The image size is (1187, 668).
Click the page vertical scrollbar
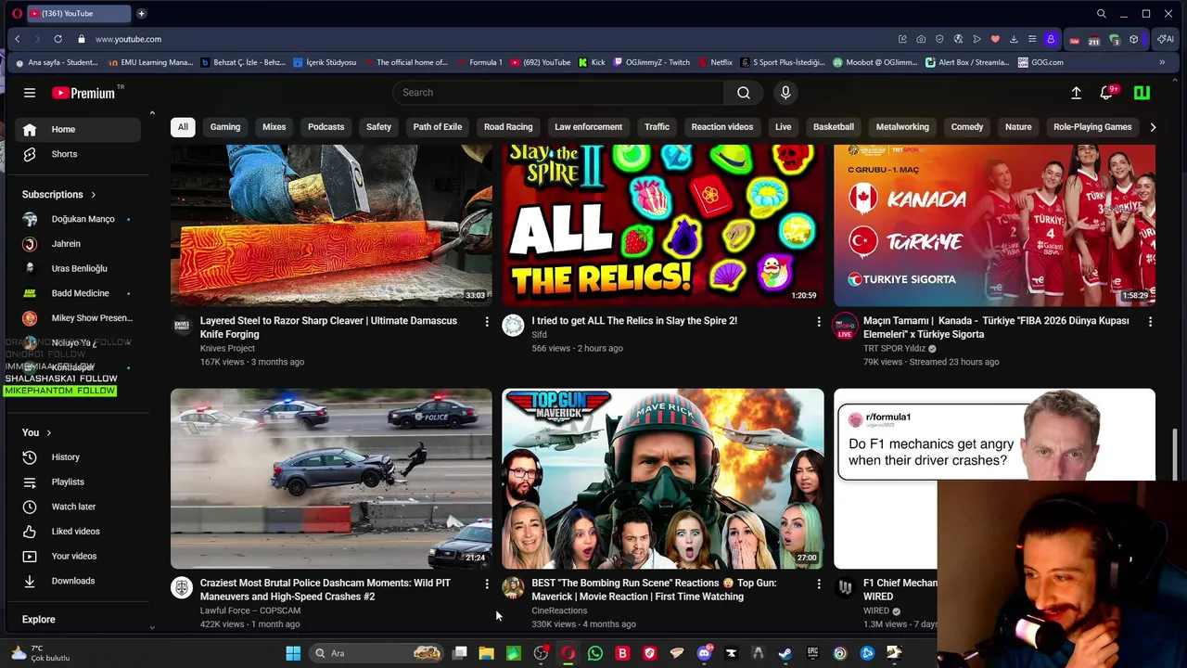click(1175, 455)
